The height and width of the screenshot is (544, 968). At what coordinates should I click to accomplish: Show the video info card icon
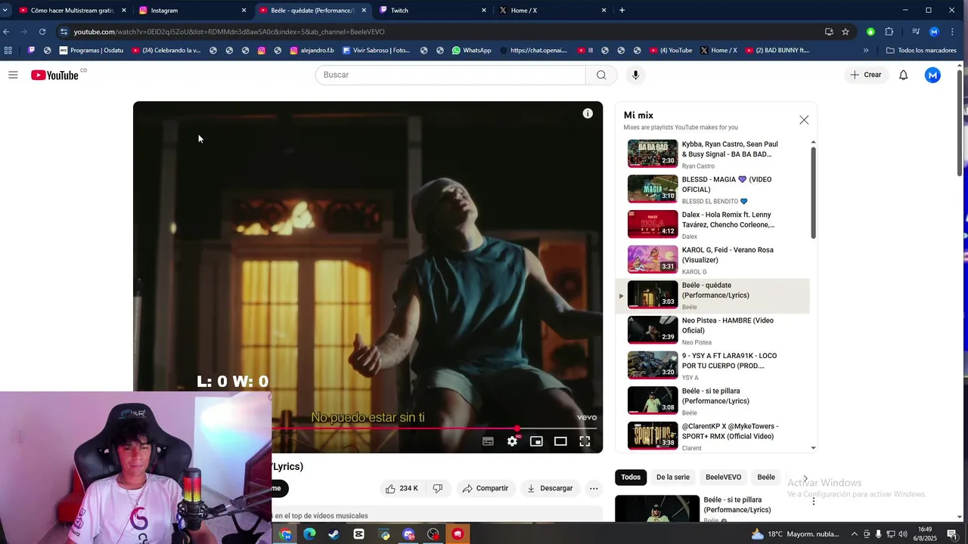[588, 113]
